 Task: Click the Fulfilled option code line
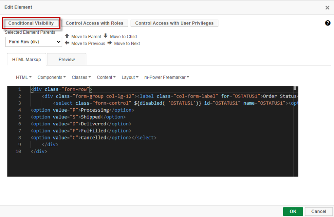pos(81,131)
